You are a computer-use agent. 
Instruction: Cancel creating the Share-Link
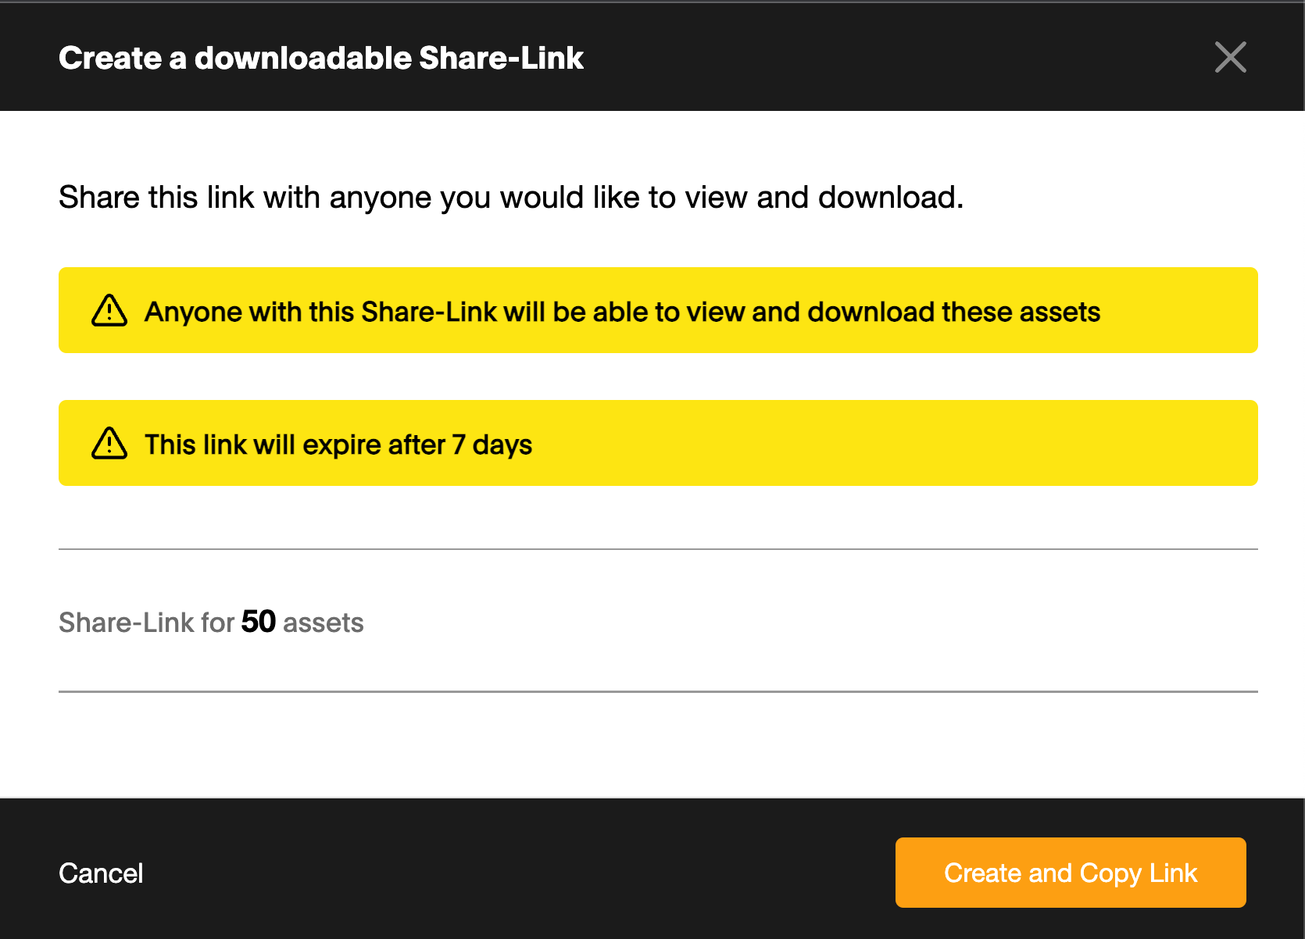(x=101, y=873)
